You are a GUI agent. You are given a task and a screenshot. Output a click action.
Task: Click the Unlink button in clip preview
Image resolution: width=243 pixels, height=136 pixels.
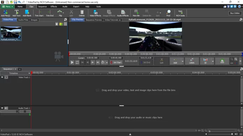pyautogui.click(x=192, y=61)
